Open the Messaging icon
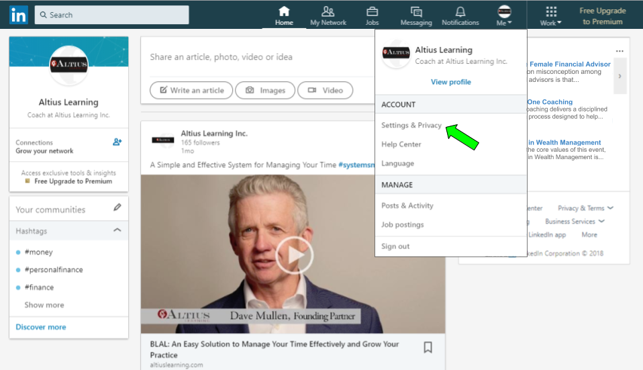 point(416,11)
